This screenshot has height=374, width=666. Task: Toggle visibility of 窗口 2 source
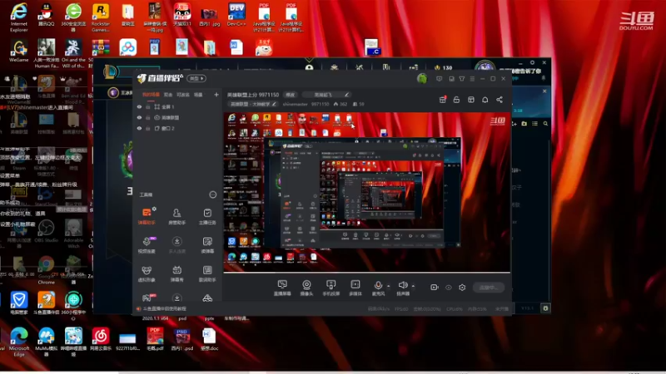[139, 128]
